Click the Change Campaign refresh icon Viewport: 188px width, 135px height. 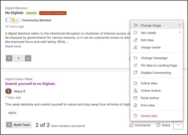coord(135,58)
